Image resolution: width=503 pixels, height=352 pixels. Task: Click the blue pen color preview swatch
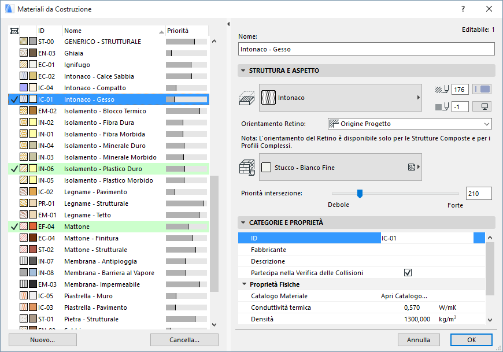pos(482,89)
